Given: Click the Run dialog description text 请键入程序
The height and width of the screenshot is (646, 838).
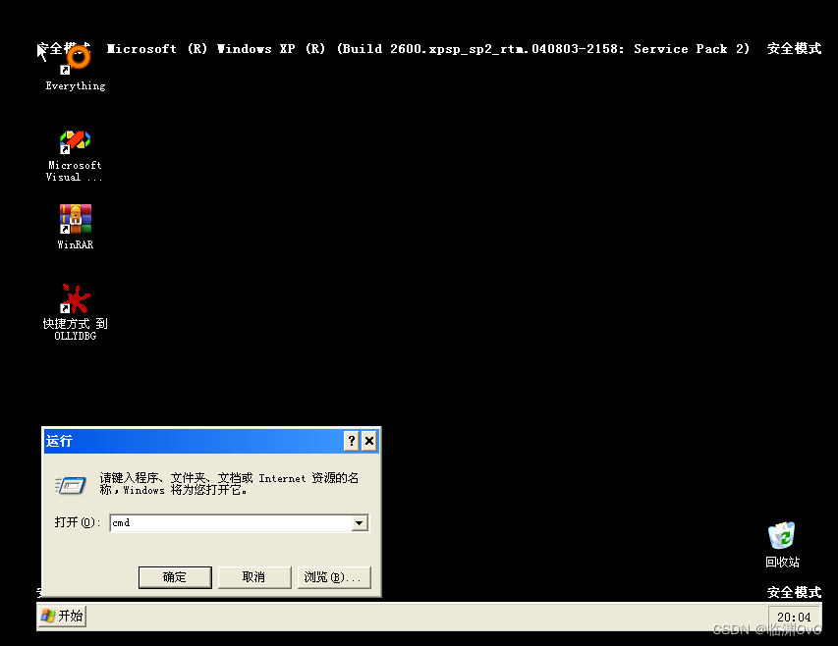Looking at the screenshot, I should click(x=229, y=484).
